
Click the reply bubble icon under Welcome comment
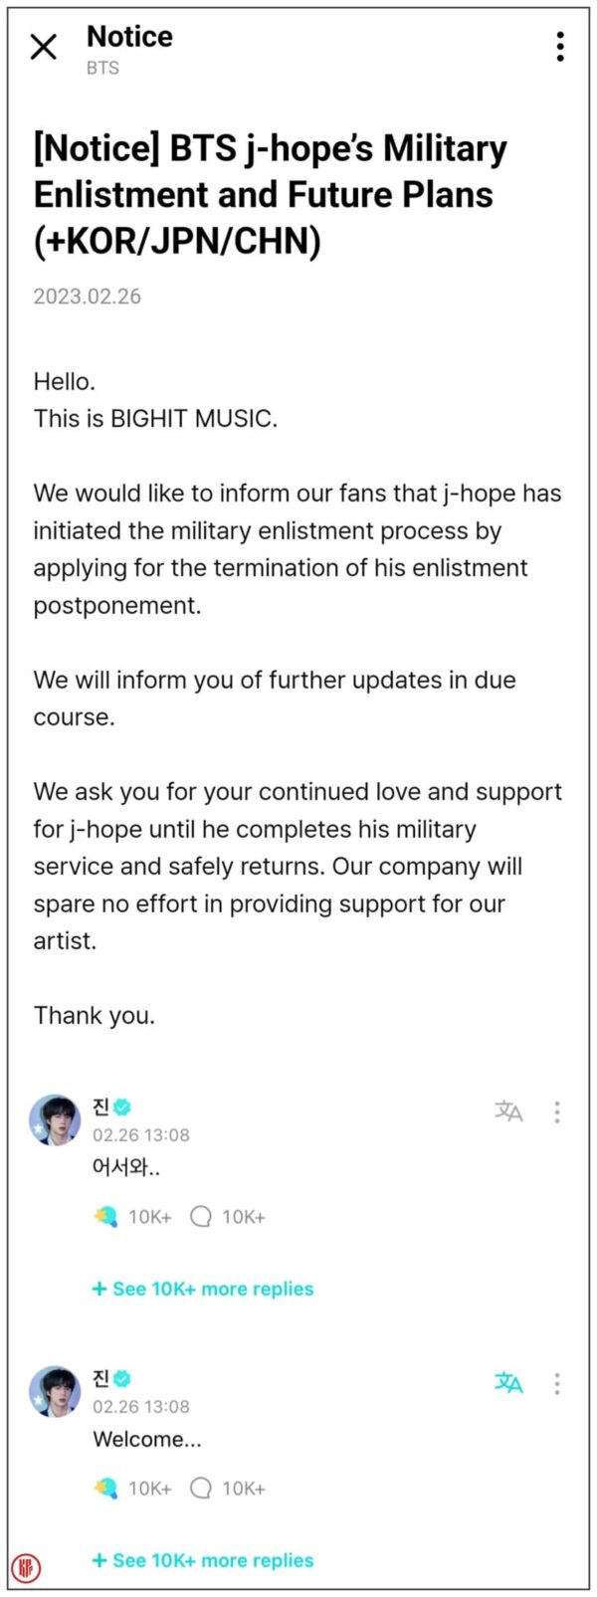(202, 1489)
